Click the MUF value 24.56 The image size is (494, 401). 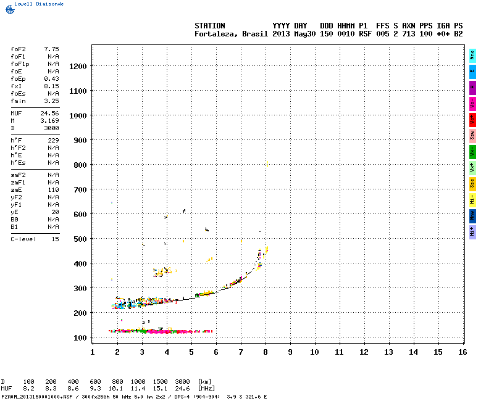[50, 114]
